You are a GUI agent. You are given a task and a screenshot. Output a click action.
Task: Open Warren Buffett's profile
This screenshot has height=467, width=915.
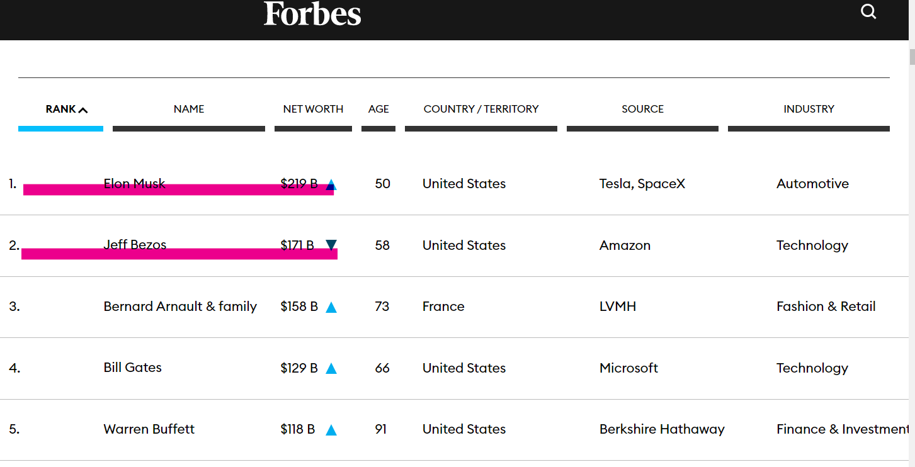[149, 429]
